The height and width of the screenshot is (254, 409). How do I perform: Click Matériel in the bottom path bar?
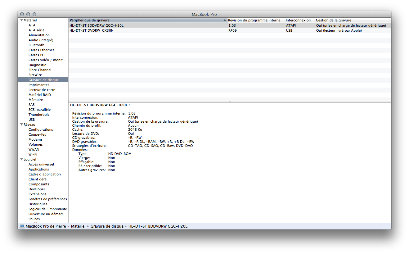point(78,226)
